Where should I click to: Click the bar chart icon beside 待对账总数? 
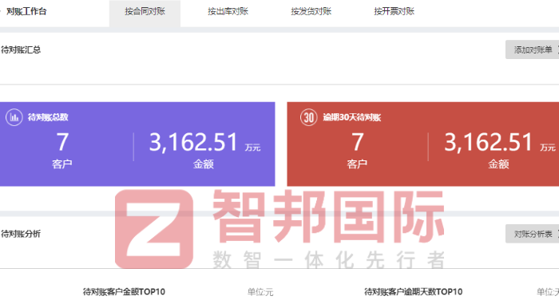click(x=14, y=117)
